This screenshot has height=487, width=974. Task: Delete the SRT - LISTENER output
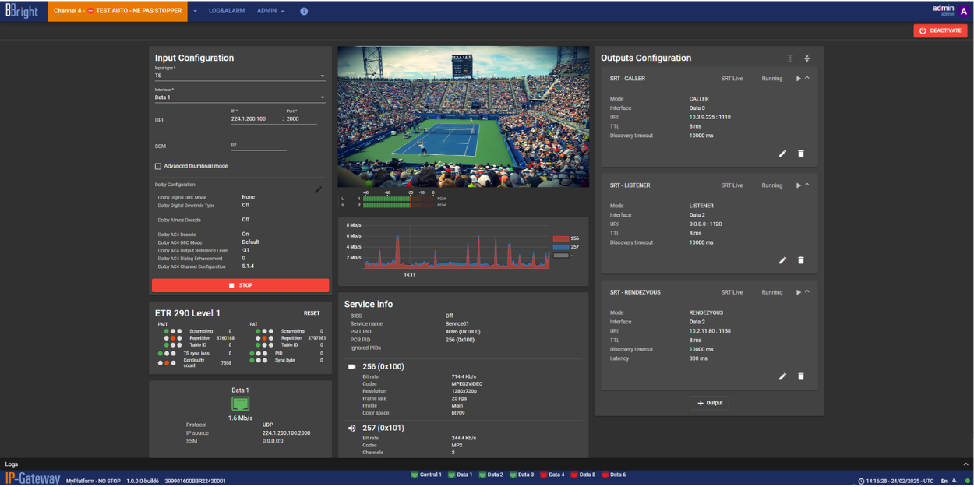(801, 260)
